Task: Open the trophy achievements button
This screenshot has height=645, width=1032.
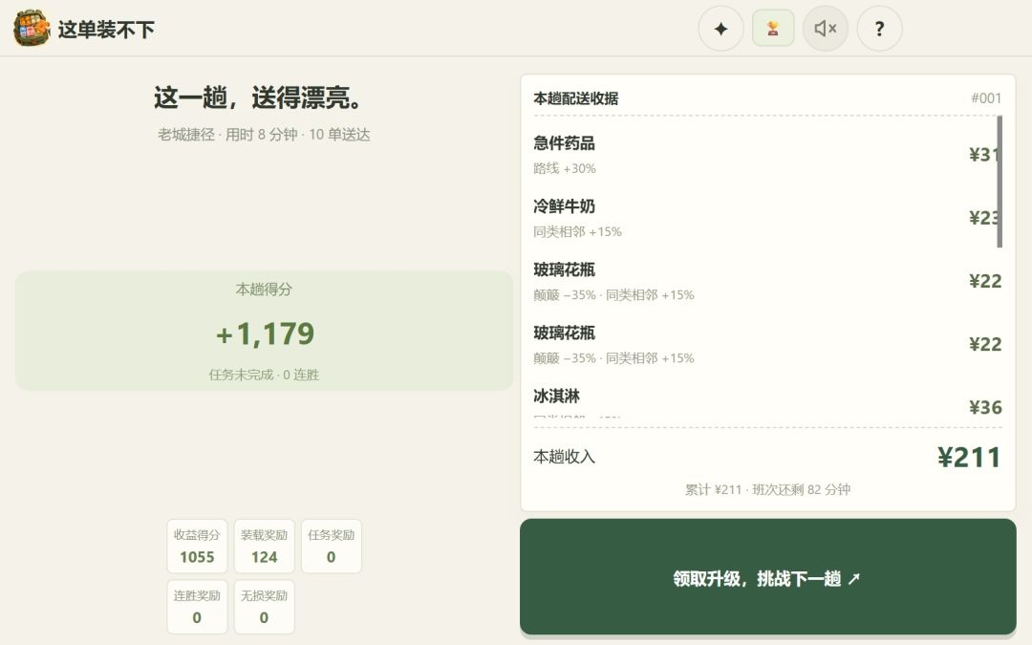Action: (773, 29)
